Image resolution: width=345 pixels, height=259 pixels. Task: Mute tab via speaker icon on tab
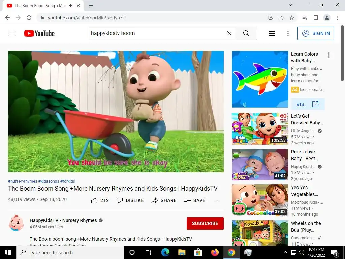tap(71, 6)
